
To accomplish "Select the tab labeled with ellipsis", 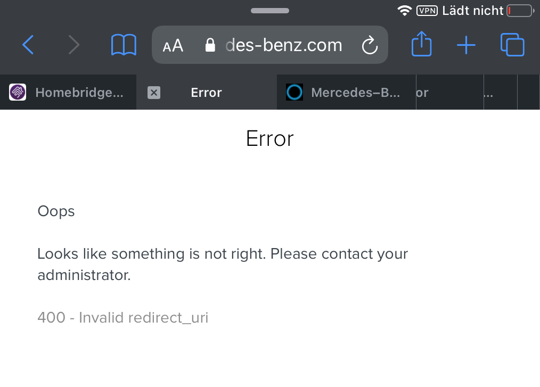I will (500, 93).
